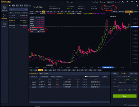Enable the BOLL indicator
This screenshot has width=139, height=107.
coord(50,70)
